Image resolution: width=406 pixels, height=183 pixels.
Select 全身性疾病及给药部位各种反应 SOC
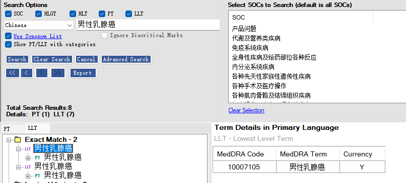click(x=274, y=58)
